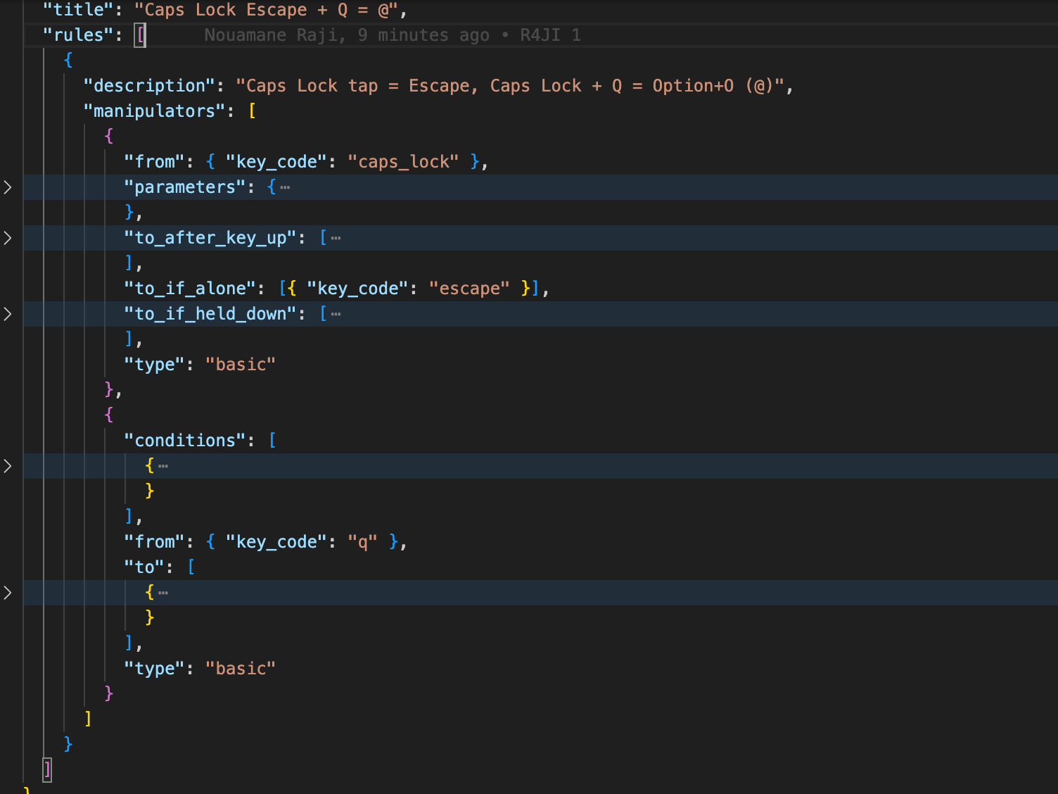Click the fold ellipsis inside the "to" array
The width and height of the screenshot is (1058, 794).
163,593
